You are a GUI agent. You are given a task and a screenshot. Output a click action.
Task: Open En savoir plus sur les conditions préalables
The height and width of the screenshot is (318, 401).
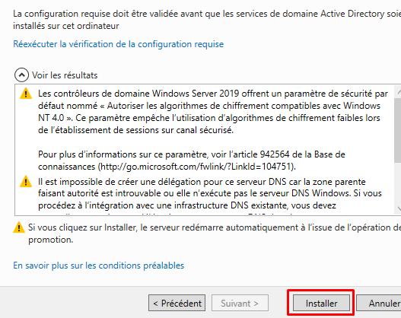[98, 266]
